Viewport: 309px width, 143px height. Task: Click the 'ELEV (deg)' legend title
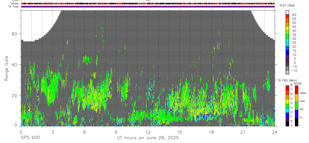[x=287, y=5]
